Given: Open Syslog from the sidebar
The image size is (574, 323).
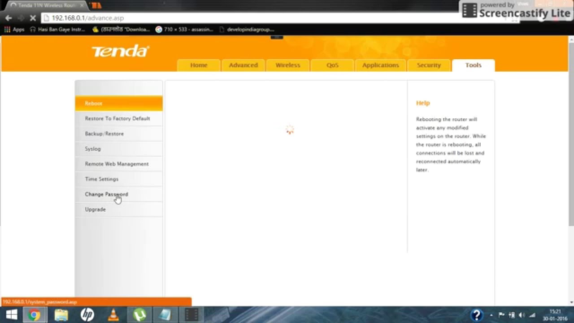Looking at the screenshot, I should tap(119, 149).
